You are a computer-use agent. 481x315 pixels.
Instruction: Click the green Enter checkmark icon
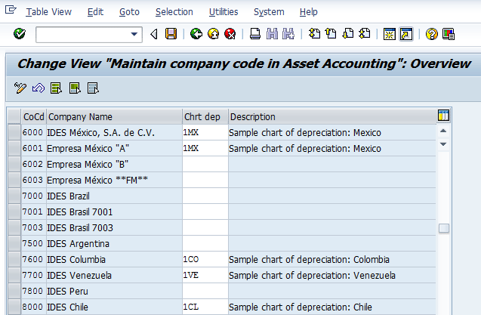coord(20,34)
